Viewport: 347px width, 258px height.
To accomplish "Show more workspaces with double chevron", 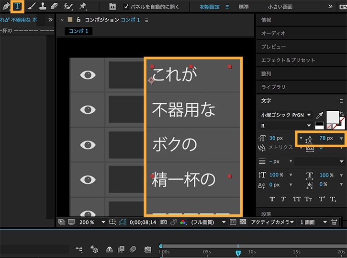I will click(330, 6).
